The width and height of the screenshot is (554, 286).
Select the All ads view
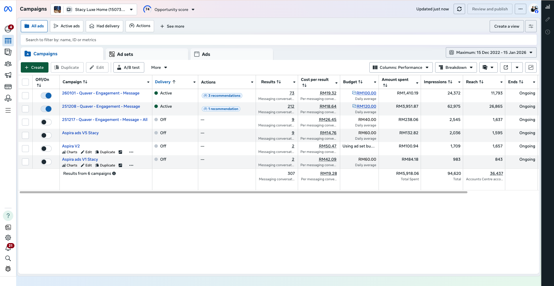click(x=34, y=26)
